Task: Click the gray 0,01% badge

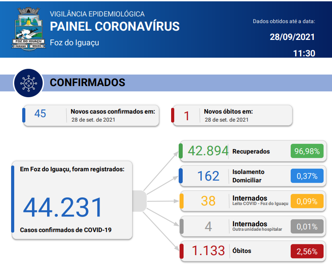Action: click(x=307, y=226)
